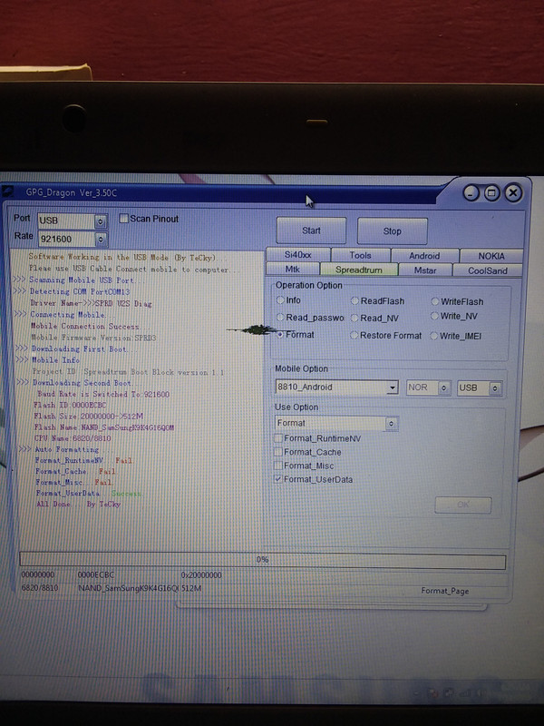The image size is (544, 726).
Task: Click the greyed OK button
Action: 463,505
